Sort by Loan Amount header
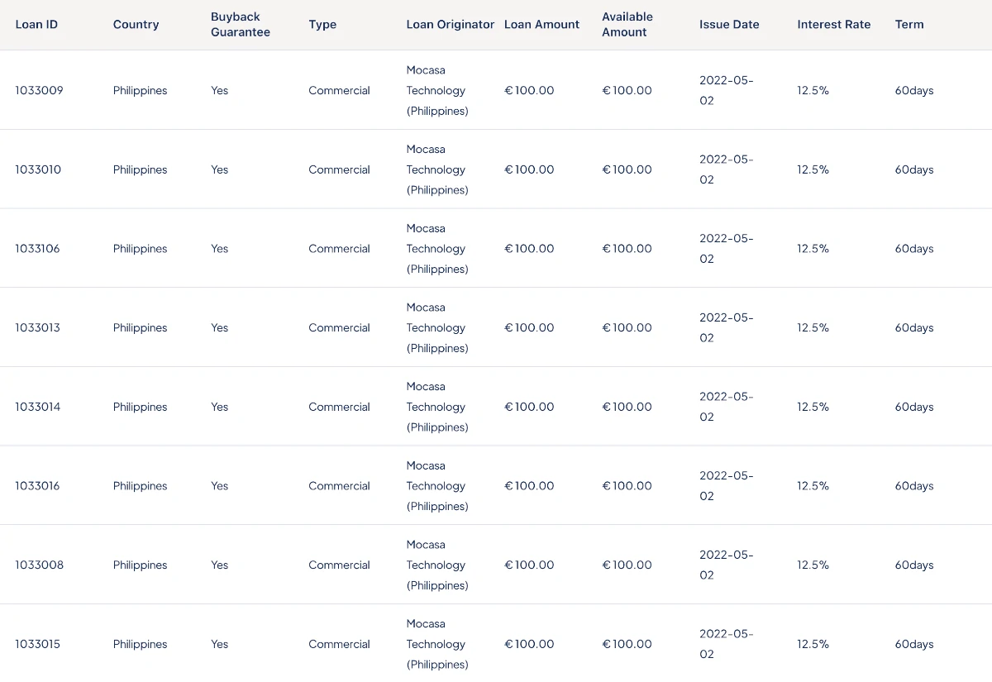The height and width of the screenshot is (682, 992). click(x=541, y=24)
